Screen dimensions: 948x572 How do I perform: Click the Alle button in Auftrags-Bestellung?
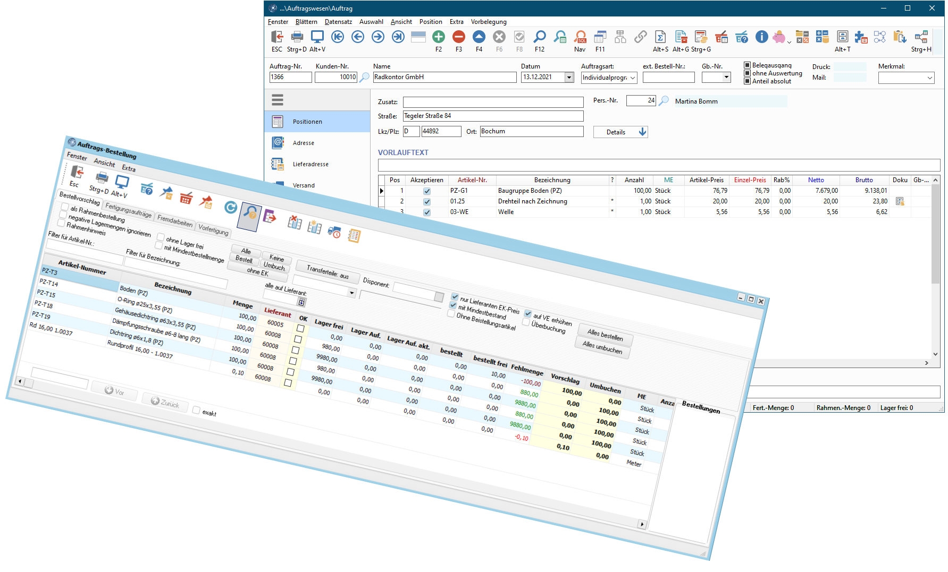[246, 251]
